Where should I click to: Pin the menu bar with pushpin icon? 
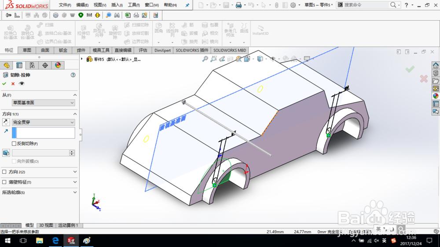[187, 5]
